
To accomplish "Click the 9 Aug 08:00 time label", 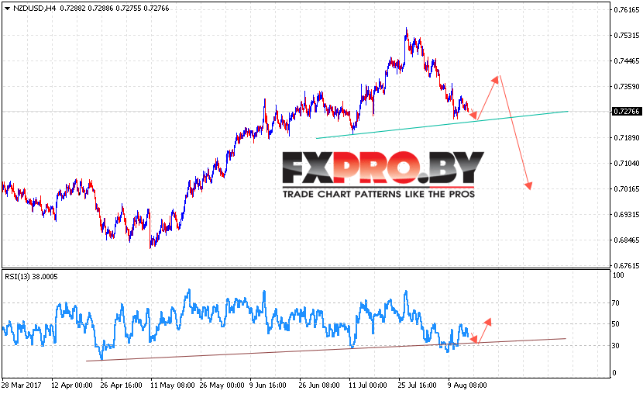I will 467,385.
